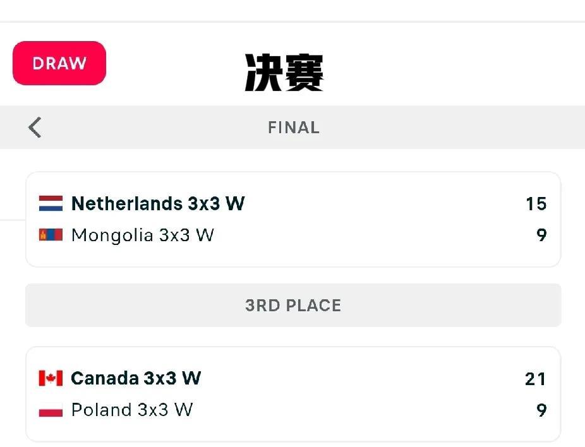
Task: Click Poland score of 9
Action: 541,410
